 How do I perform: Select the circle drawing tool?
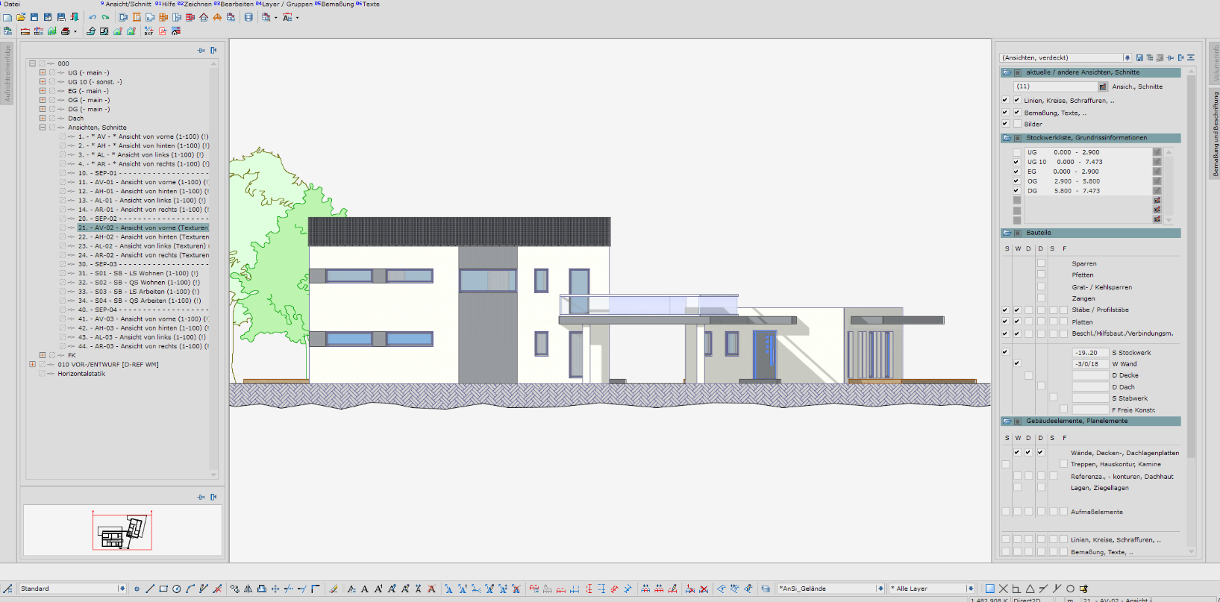(177, 589)
